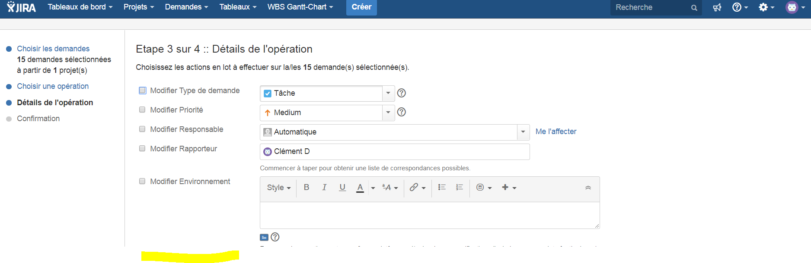Collapse the editor toolbar
This screenshot has width=811, height=263.
588,188
